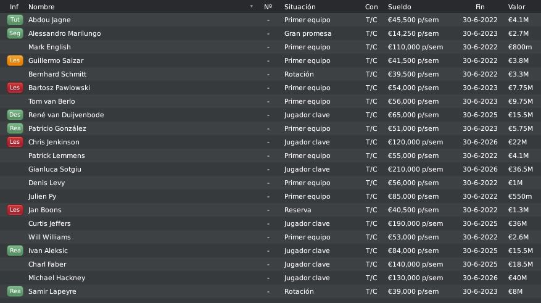Click the Tut badge beside Abdou Jagne
This screenshot has width=541, height=303.
tap(15, 20)
